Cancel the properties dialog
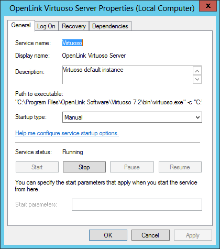Screen dimensions: 220x249 150,235
